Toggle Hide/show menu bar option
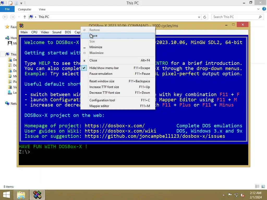 118,68
